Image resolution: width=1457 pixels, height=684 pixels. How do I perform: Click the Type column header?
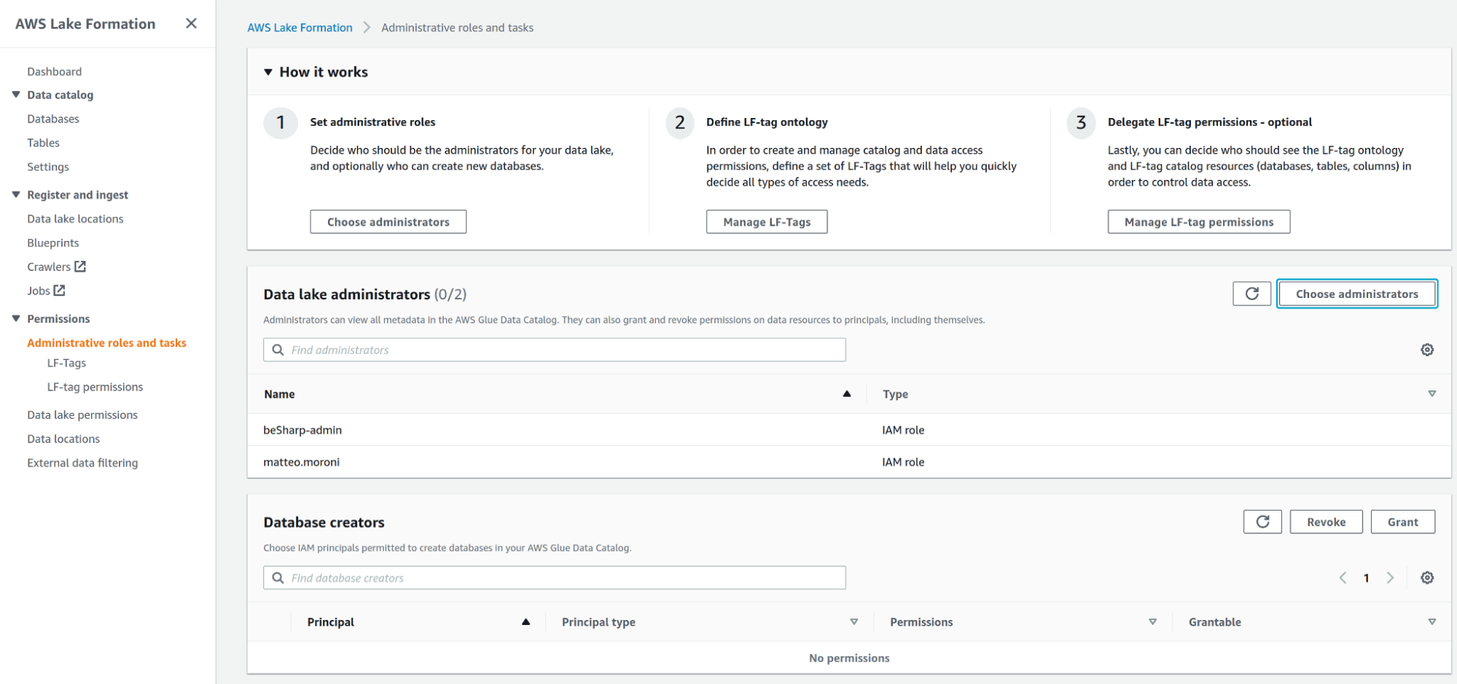pos(895,393)
